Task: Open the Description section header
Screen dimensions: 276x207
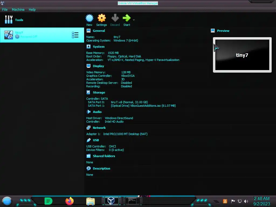Action: tap(102, 168)
